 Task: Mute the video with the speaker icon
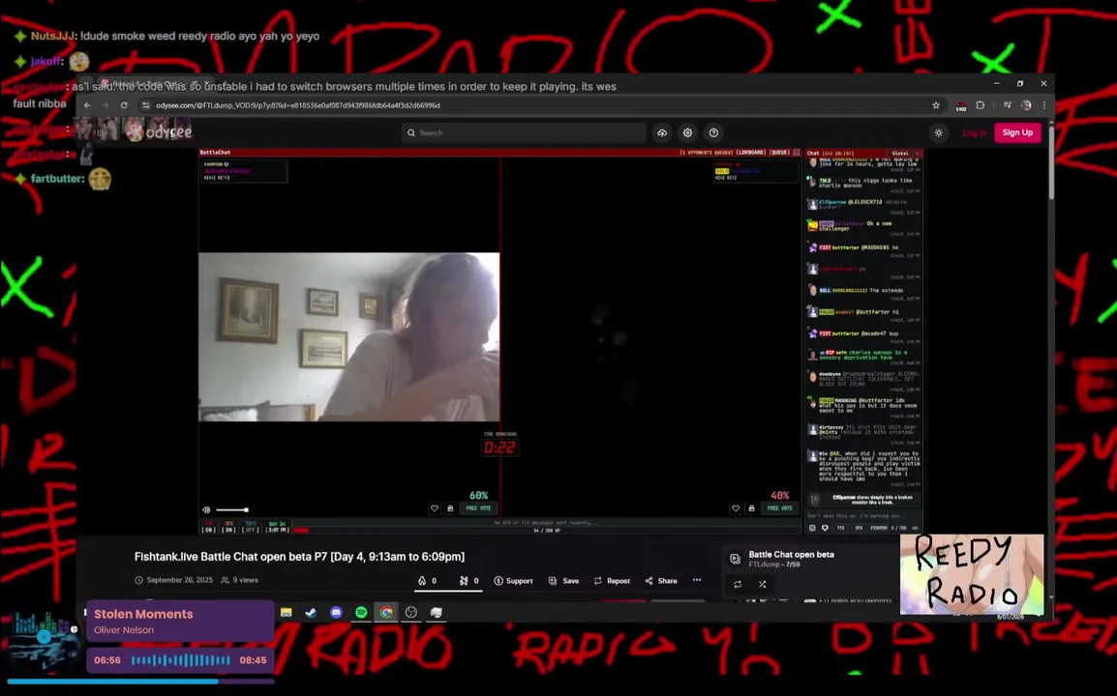[x=206, y=509]
